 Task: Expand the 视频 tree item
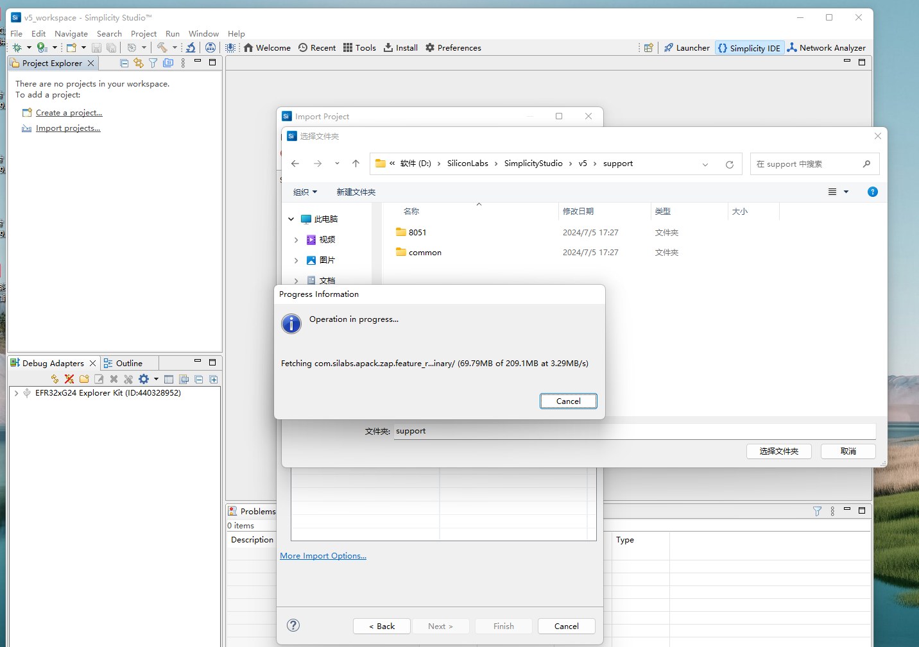[x=296, y=240]
